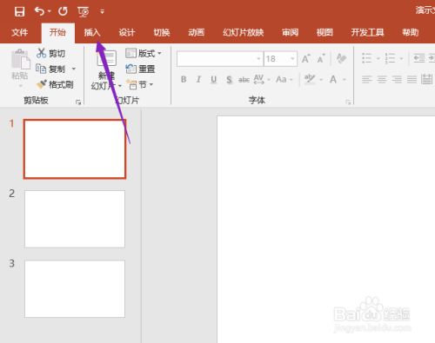Open the 帮助 tab
Viewport: 435px width, 343px height.
click(411, 32)
